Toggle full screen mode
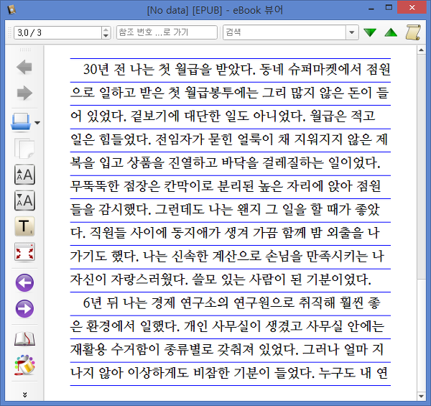Screen dimensions: 431x406 coord(24,252)
